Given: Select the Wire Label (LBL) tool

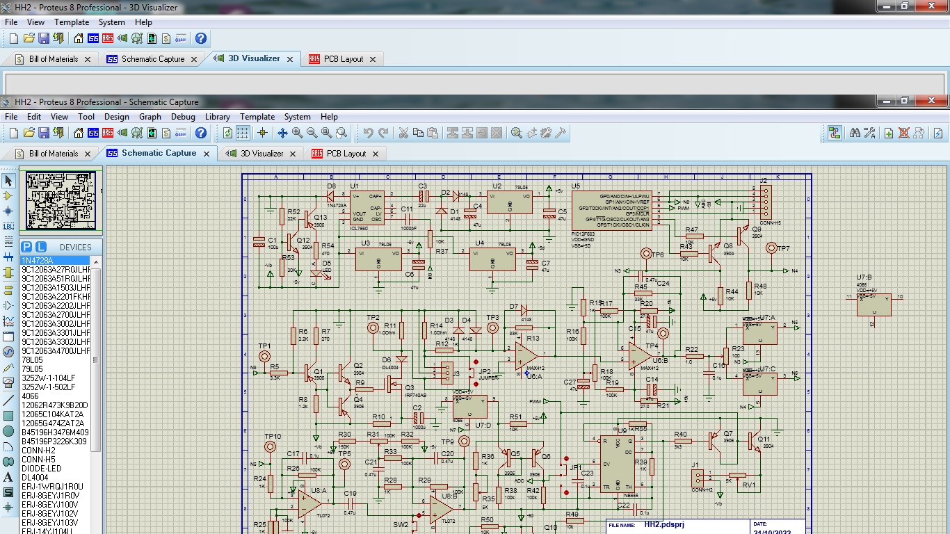Looking at the screenshot, I should coord(8,226).
